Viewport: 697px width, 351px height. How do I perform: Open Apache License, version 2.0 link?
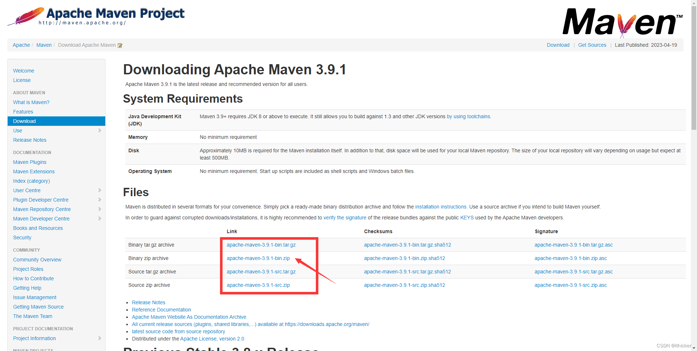click(x=212, y=339)
